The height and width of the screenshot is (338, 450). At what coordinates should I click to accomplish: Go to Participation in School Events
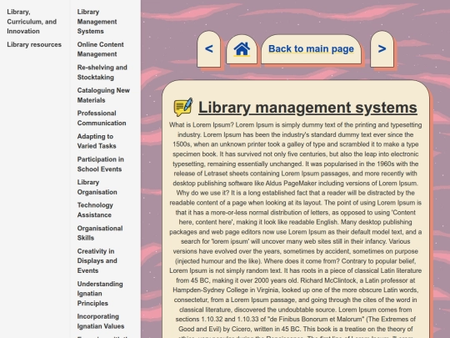tap(101, 164)
